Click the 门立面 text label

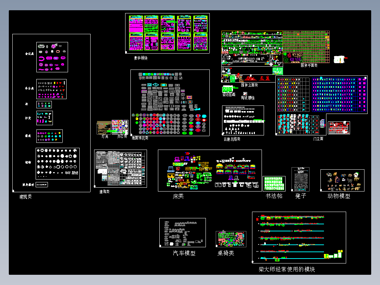point(318,139)
